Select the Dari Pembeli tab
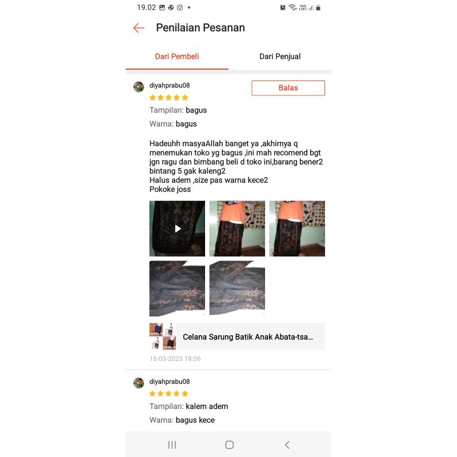The image size is (457, 457). (177, 57)
